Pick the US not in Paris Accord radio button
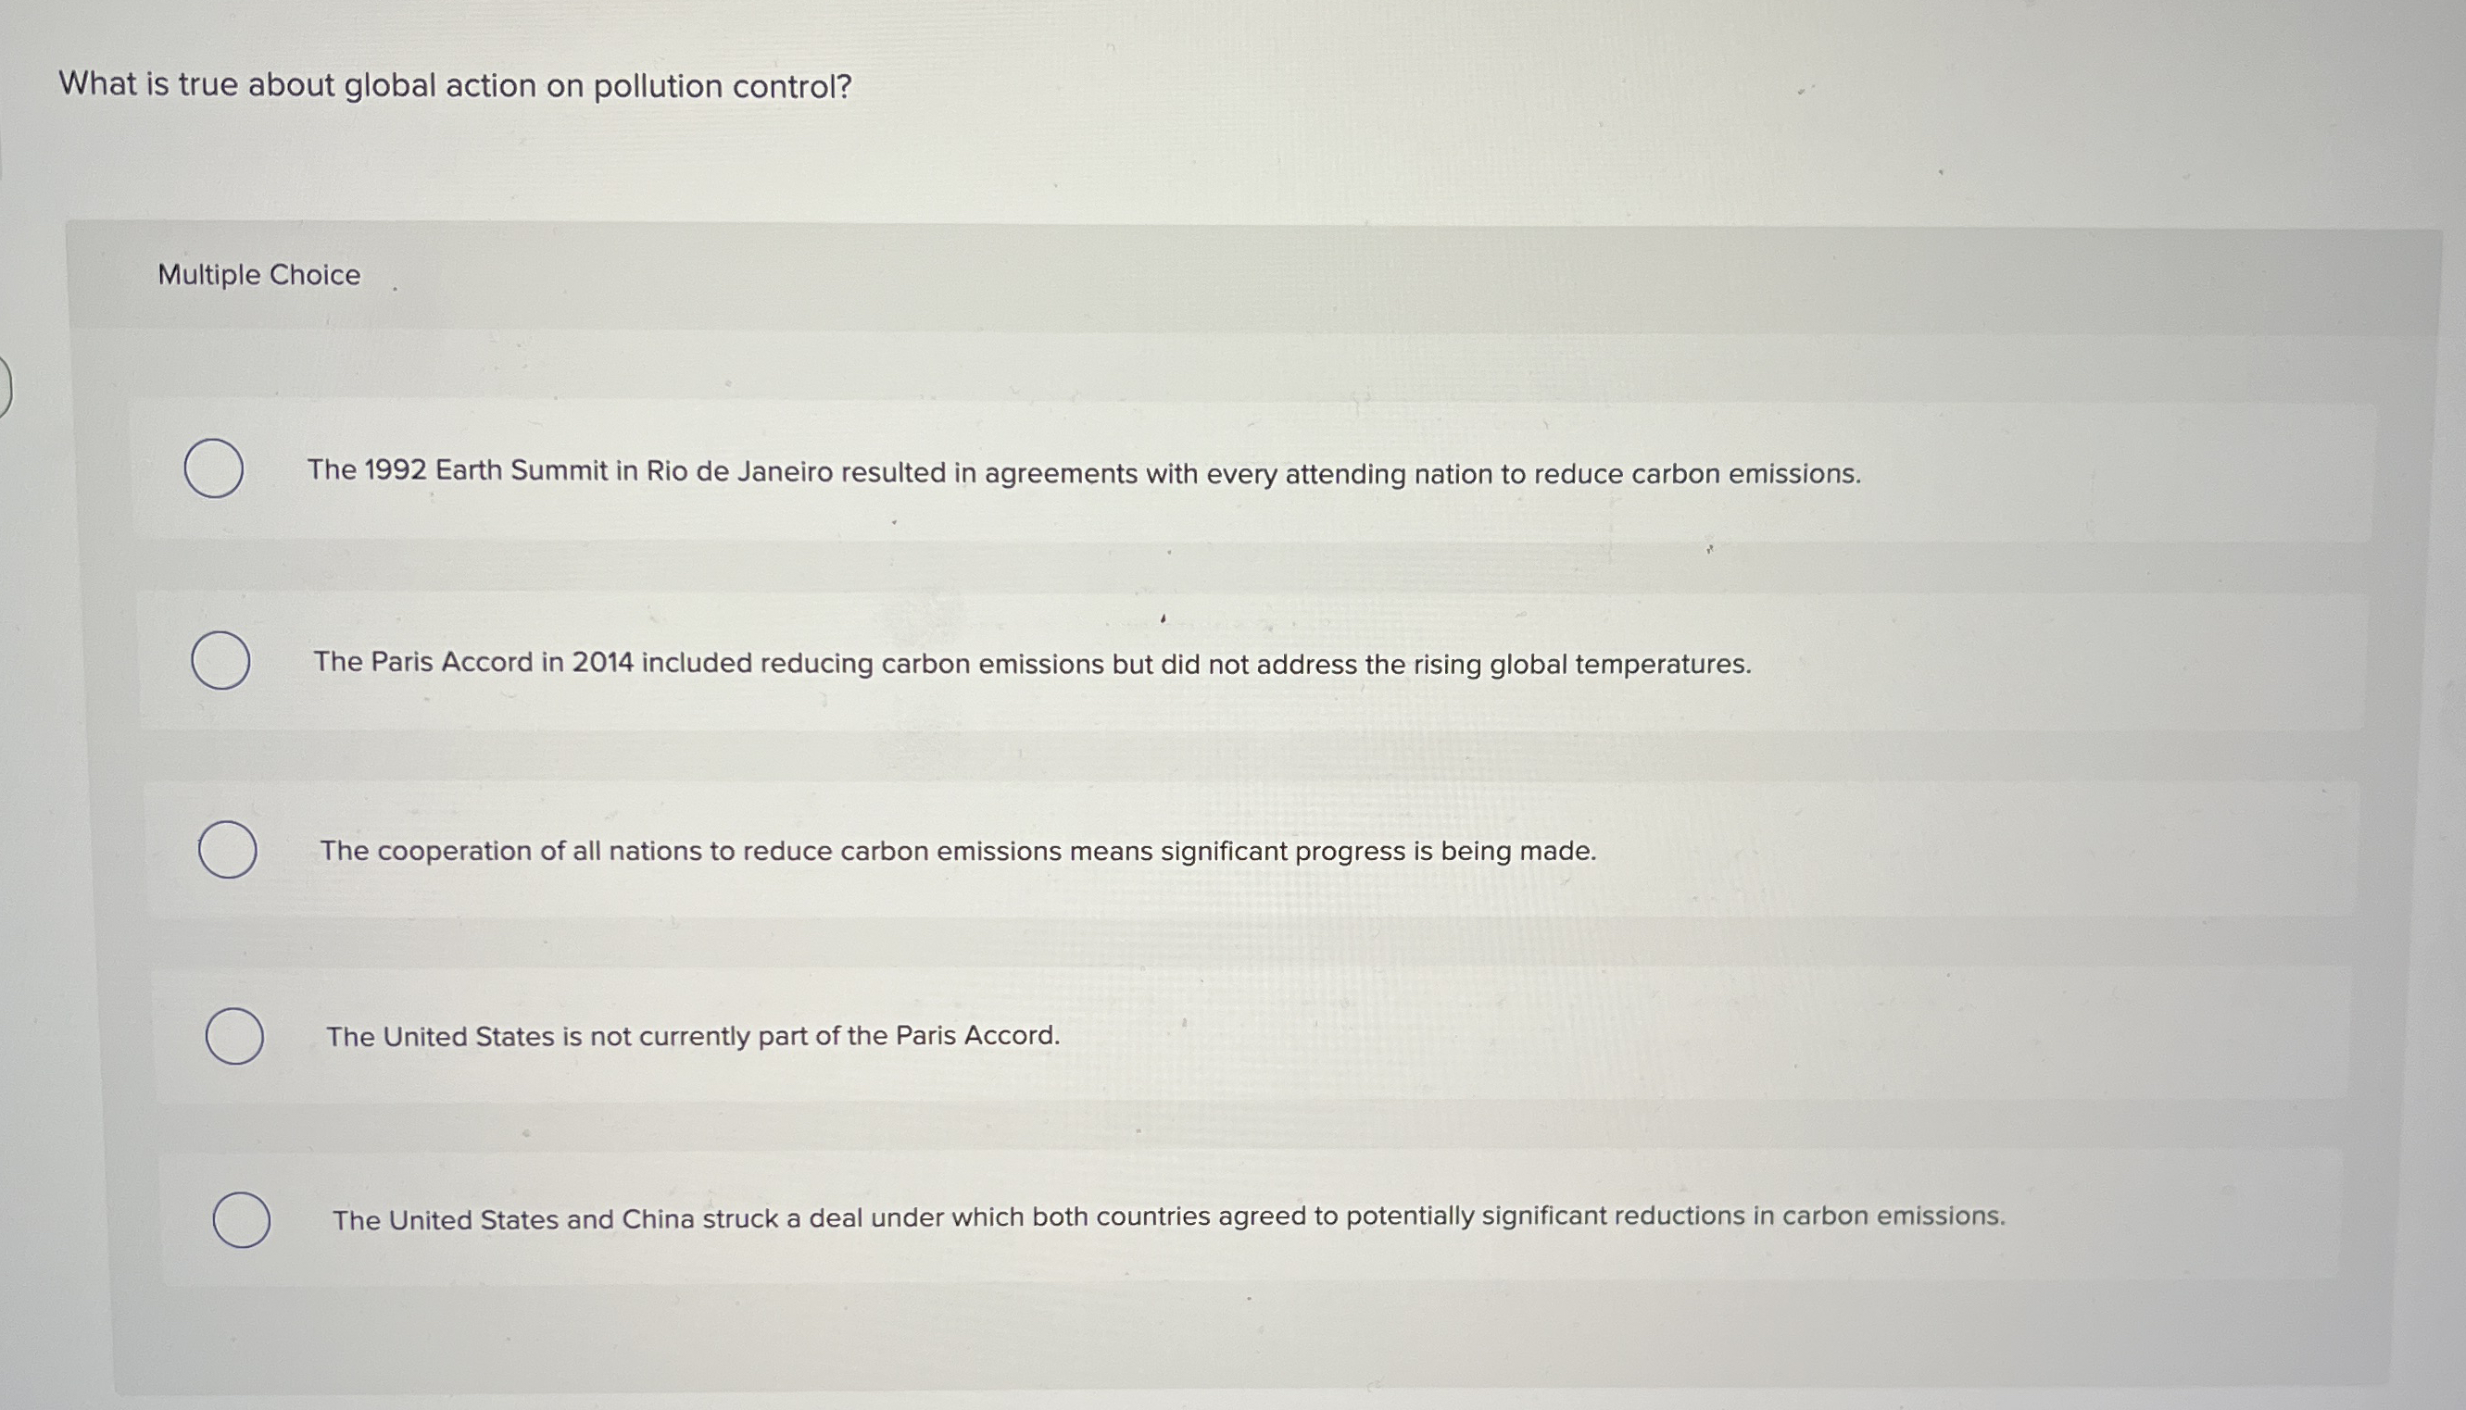Image resolution: width=2466 pixels, height=1410 pixels. [234, 1036]
